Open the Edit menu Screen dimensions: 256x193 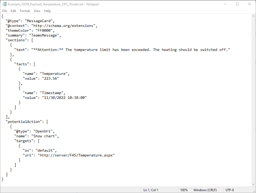tap(13, 11)
